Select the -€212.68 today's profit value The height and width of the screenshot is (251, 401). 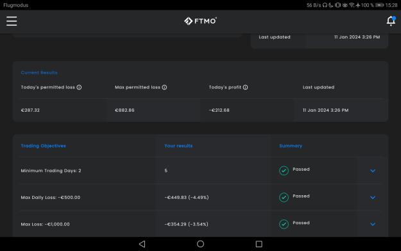pyautogui.click(x=219, y=110)
